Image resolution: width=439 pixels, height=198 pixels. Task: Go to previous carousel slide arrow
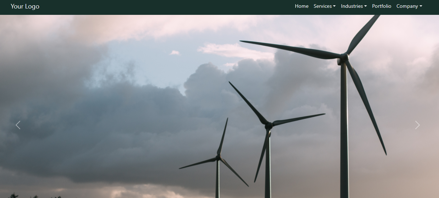click(18, 125)
